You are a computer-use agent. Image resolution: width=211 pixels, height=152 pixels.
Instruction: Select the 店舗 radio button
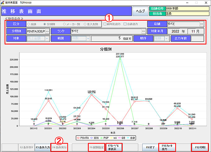click(x=29, y=24)
